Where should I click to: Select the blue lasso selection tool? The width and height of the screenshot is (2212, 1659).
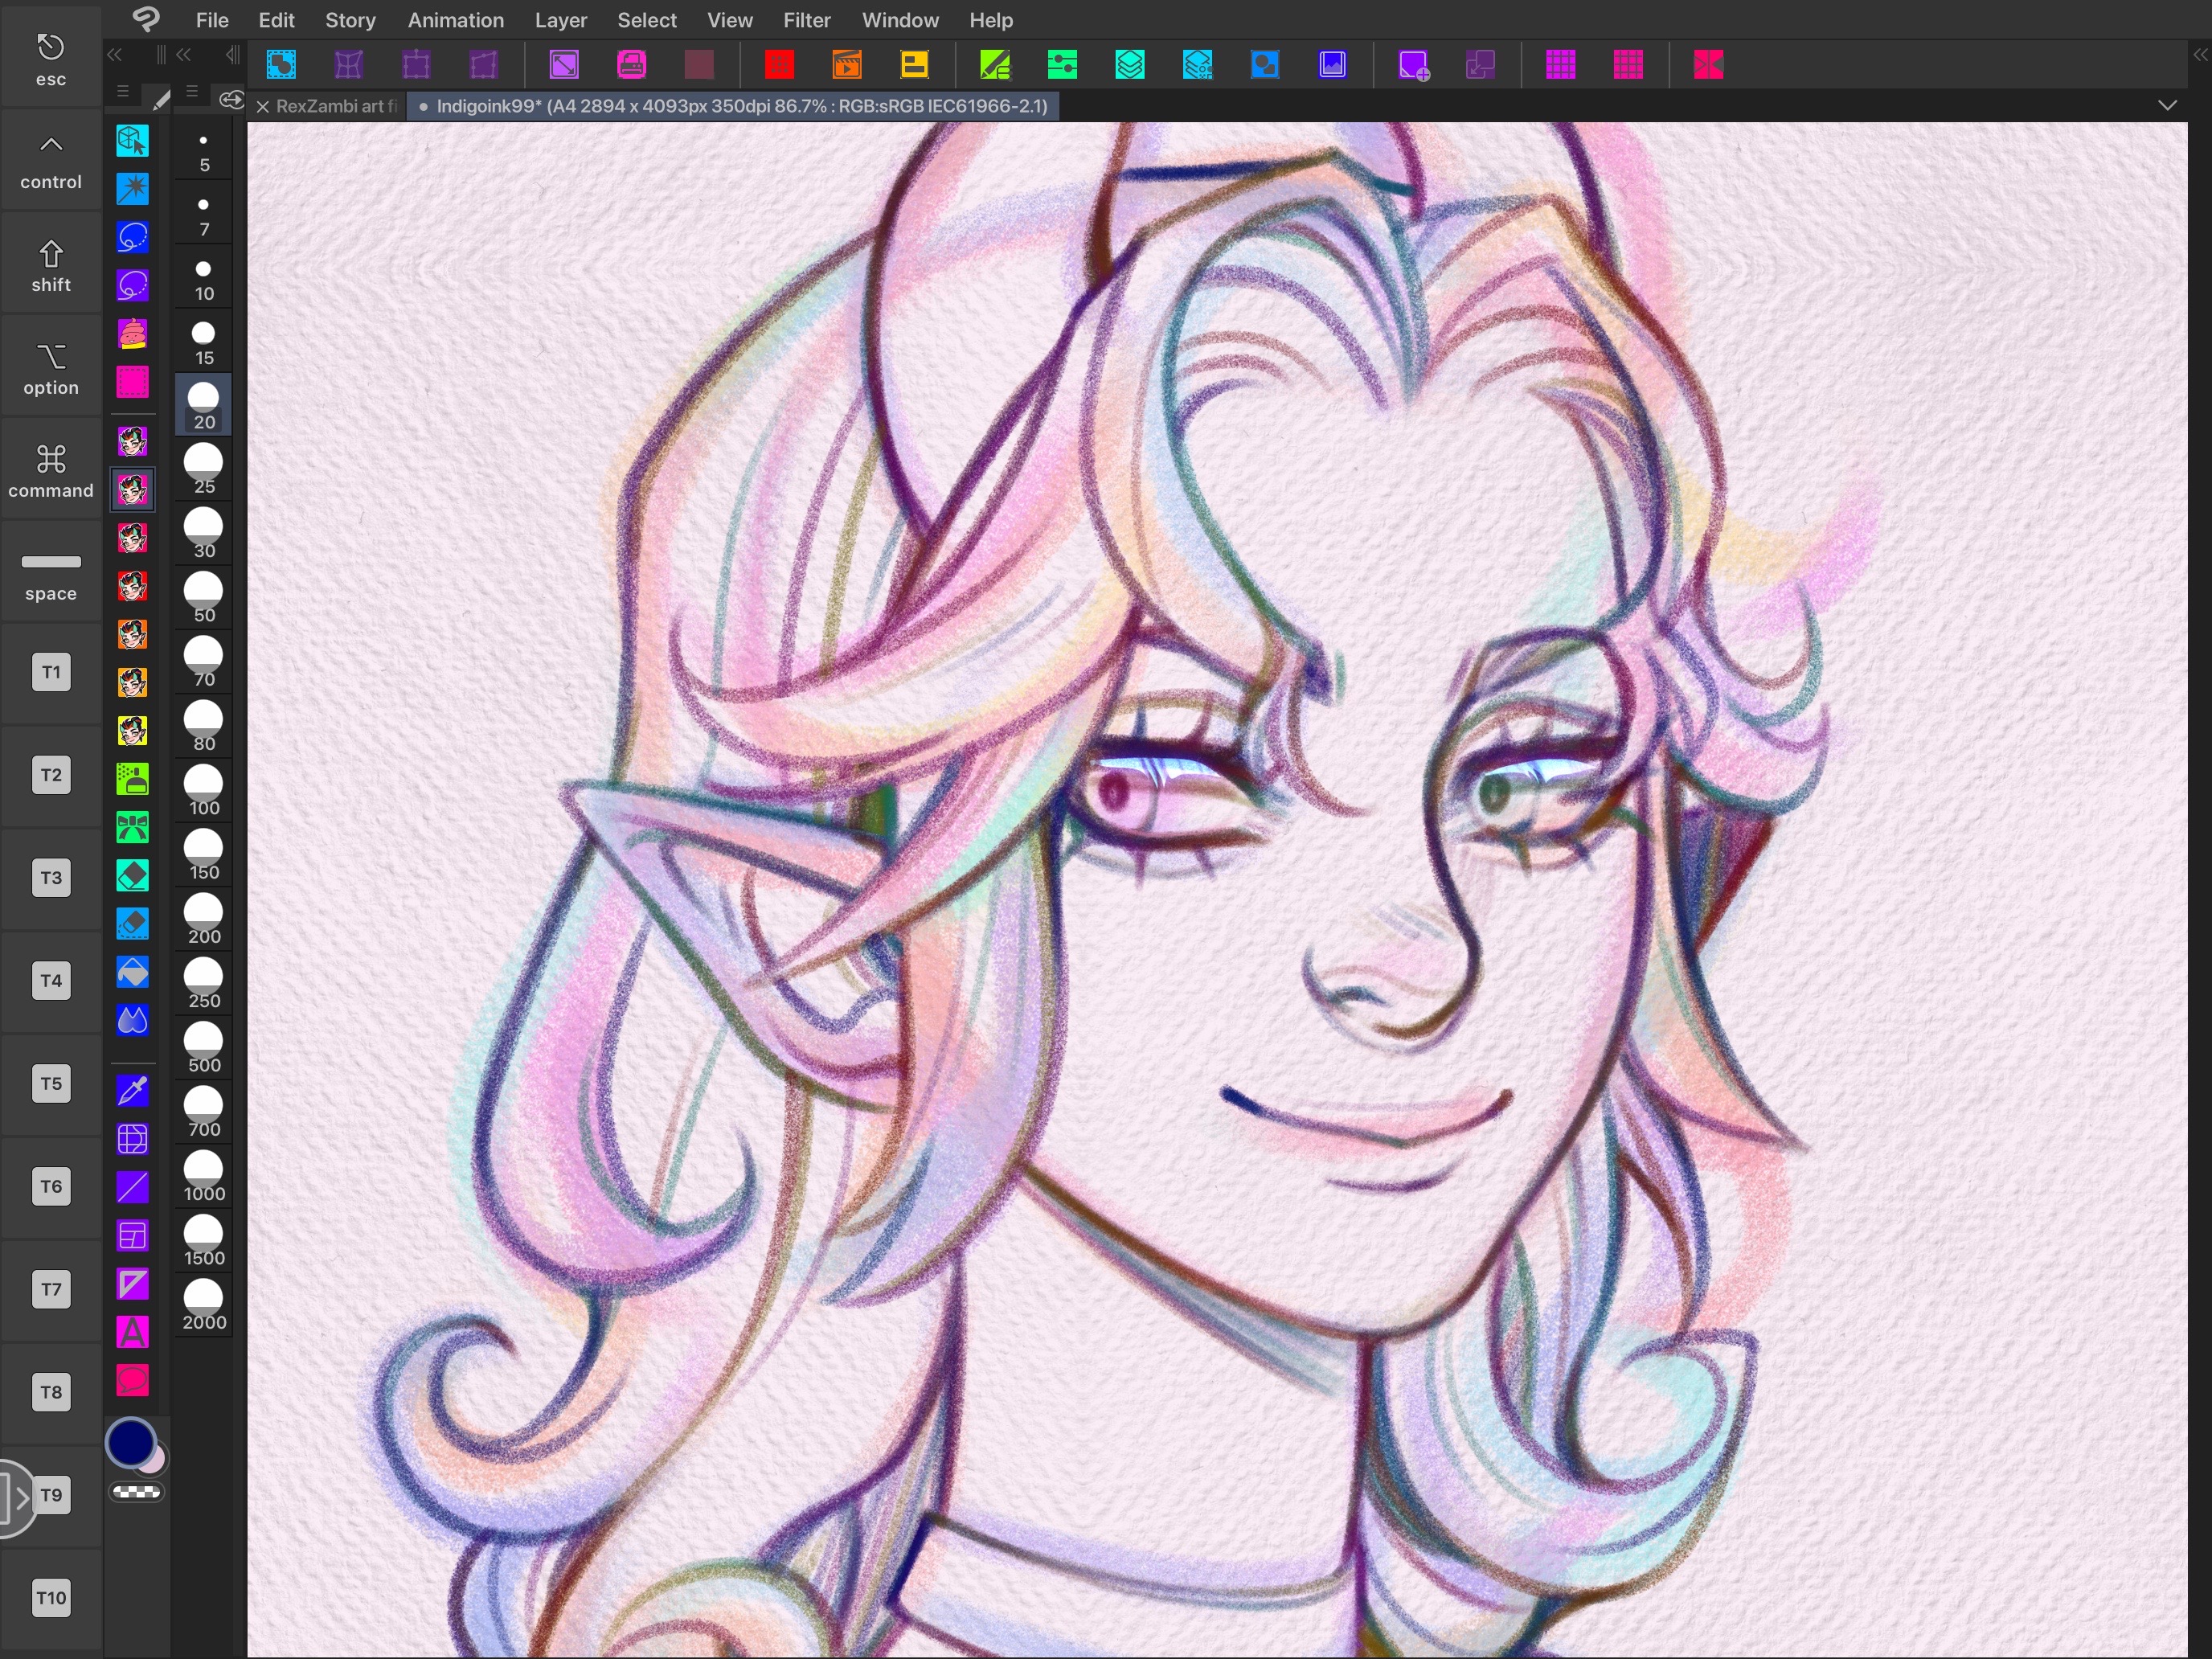(132, 237)
